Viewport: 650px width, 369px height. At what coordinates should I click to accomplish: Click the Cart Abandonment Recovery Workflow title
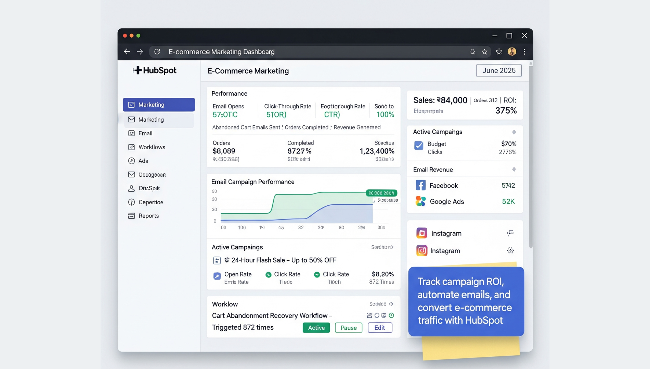click(x=272, y=315)
